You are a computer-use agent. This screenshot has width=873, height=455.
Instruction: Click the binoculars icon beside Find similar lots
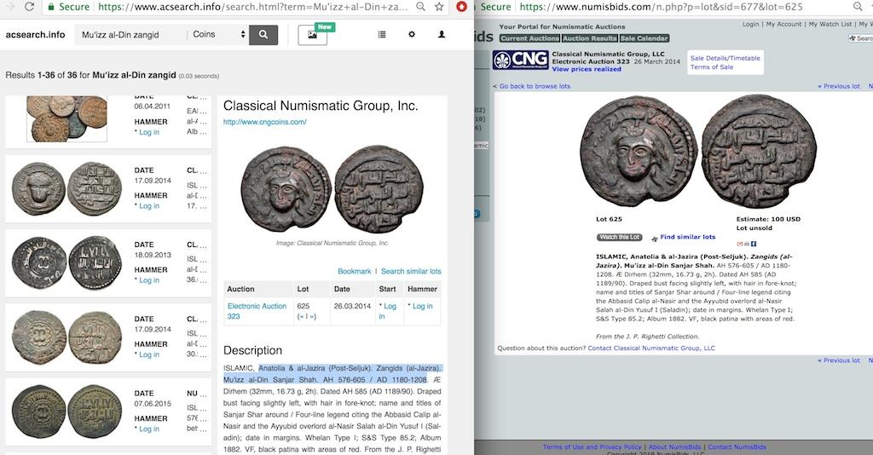(654, 238)
